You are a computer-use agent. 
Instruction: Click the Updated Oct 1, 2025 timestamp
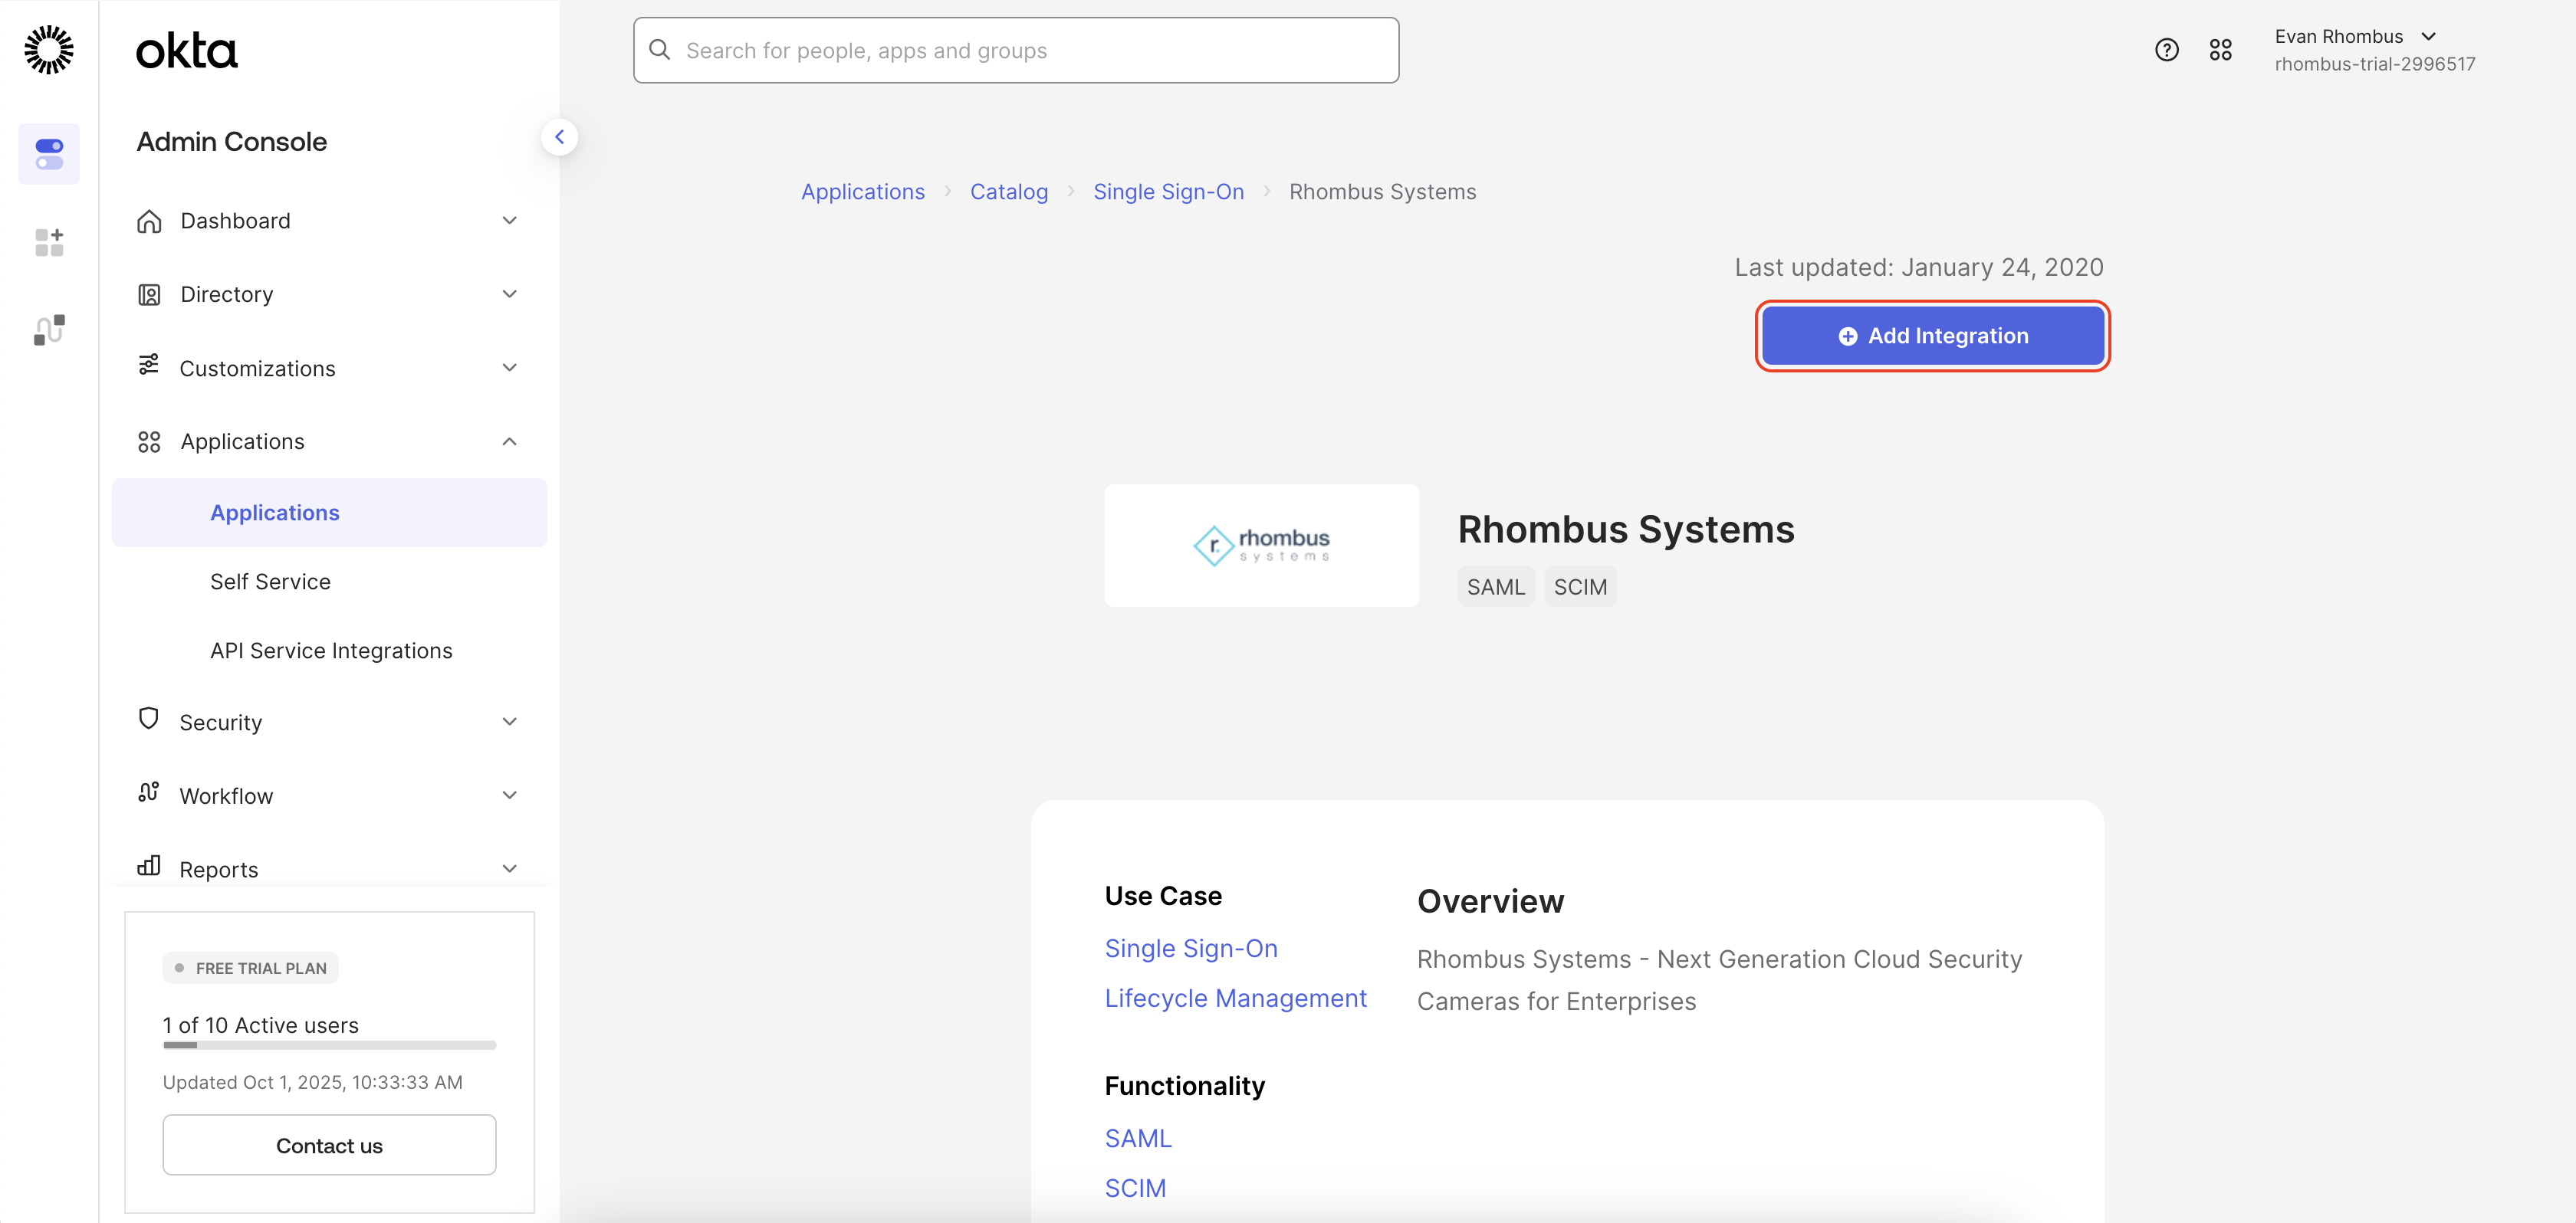(x=313, y=1082)
